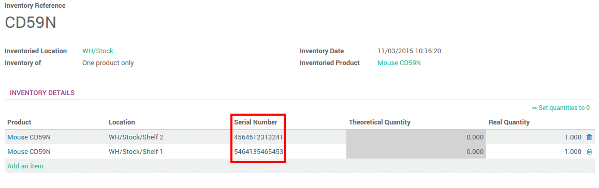
Task: Open the Mouse CD59N inventoried product
Action: click(399, 63)
